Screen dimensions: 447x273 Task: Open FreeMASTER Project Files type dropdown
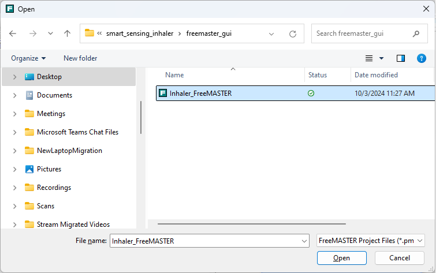coord(371,241)
